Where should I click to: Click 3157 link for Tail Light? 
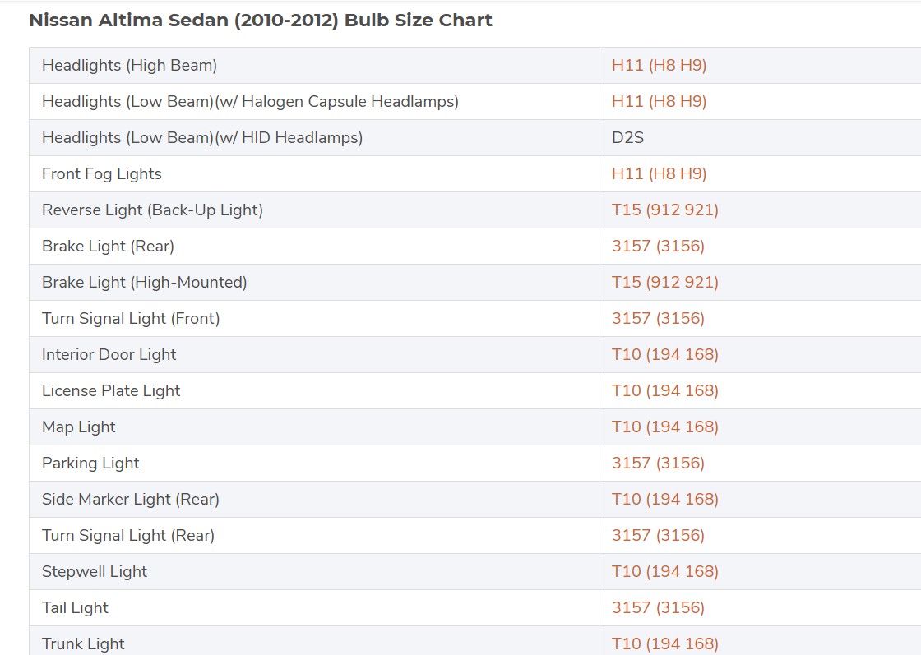click(658, 608)
